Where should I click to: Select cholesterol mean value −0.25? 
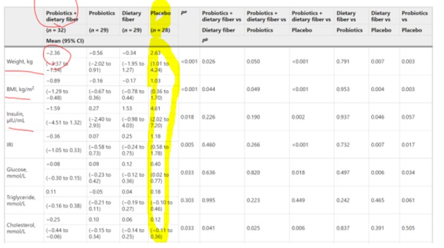(x=53, y=219)
